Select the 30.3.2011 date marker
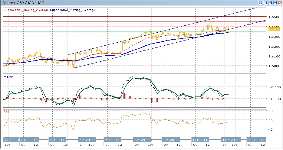Viewport: 283px width, 150px height. [12, 140]
